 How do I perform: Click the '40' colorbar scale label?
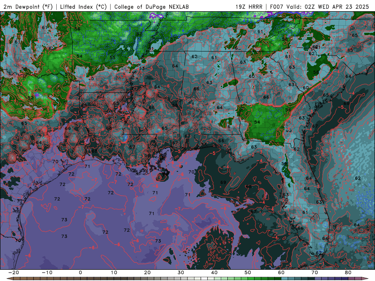pyautogui.click(x=214, y=273)
